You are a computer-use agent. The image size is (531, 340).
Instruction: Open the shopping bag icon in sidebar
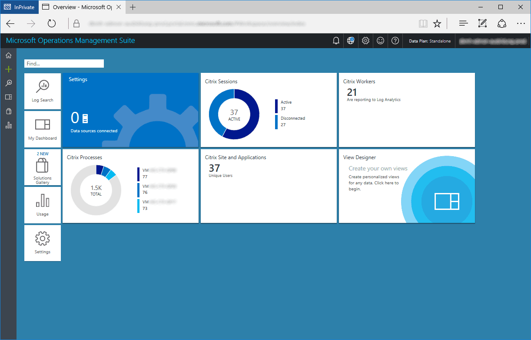coord(8,111)
